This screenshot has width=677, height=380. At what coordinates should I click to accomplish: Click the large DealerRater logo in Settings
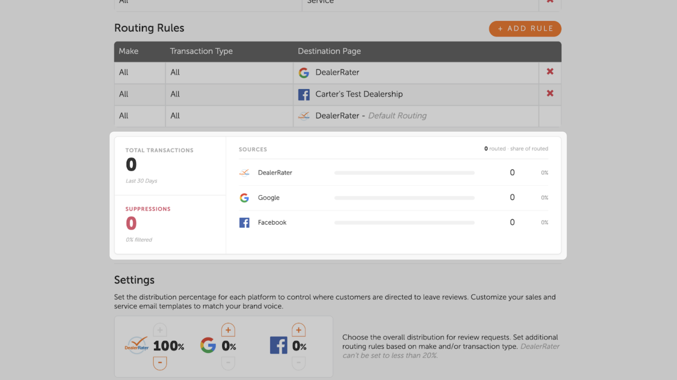[x=137, y=345]
